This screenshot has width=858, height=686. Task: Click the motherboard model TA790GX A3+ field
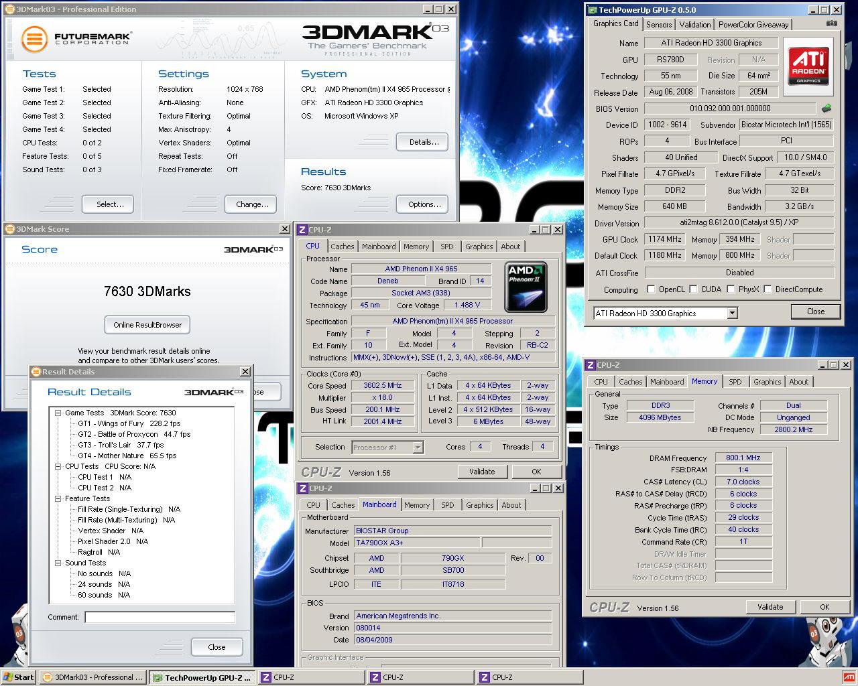point(416,543)
